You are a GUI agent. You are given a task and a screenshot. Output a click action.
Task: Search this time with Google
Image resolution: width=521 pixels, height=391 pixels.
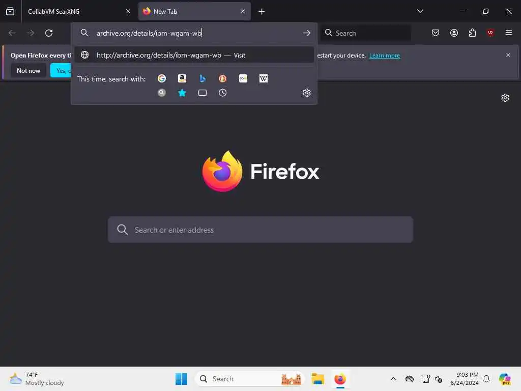(162, 78)
